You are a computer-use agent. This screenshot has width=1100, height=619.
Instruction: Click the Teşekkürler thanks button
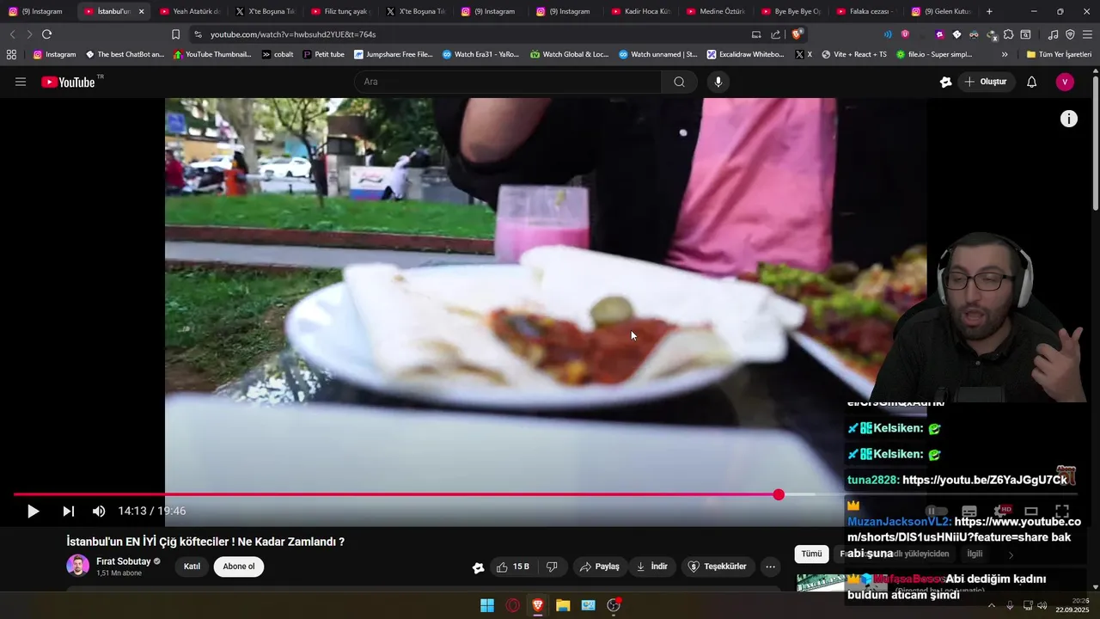pos(717,567)
